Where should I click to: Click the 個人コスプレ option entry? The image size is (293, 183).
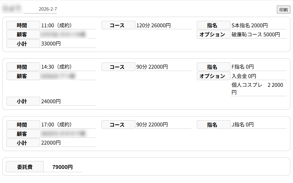tap(257, 89)
